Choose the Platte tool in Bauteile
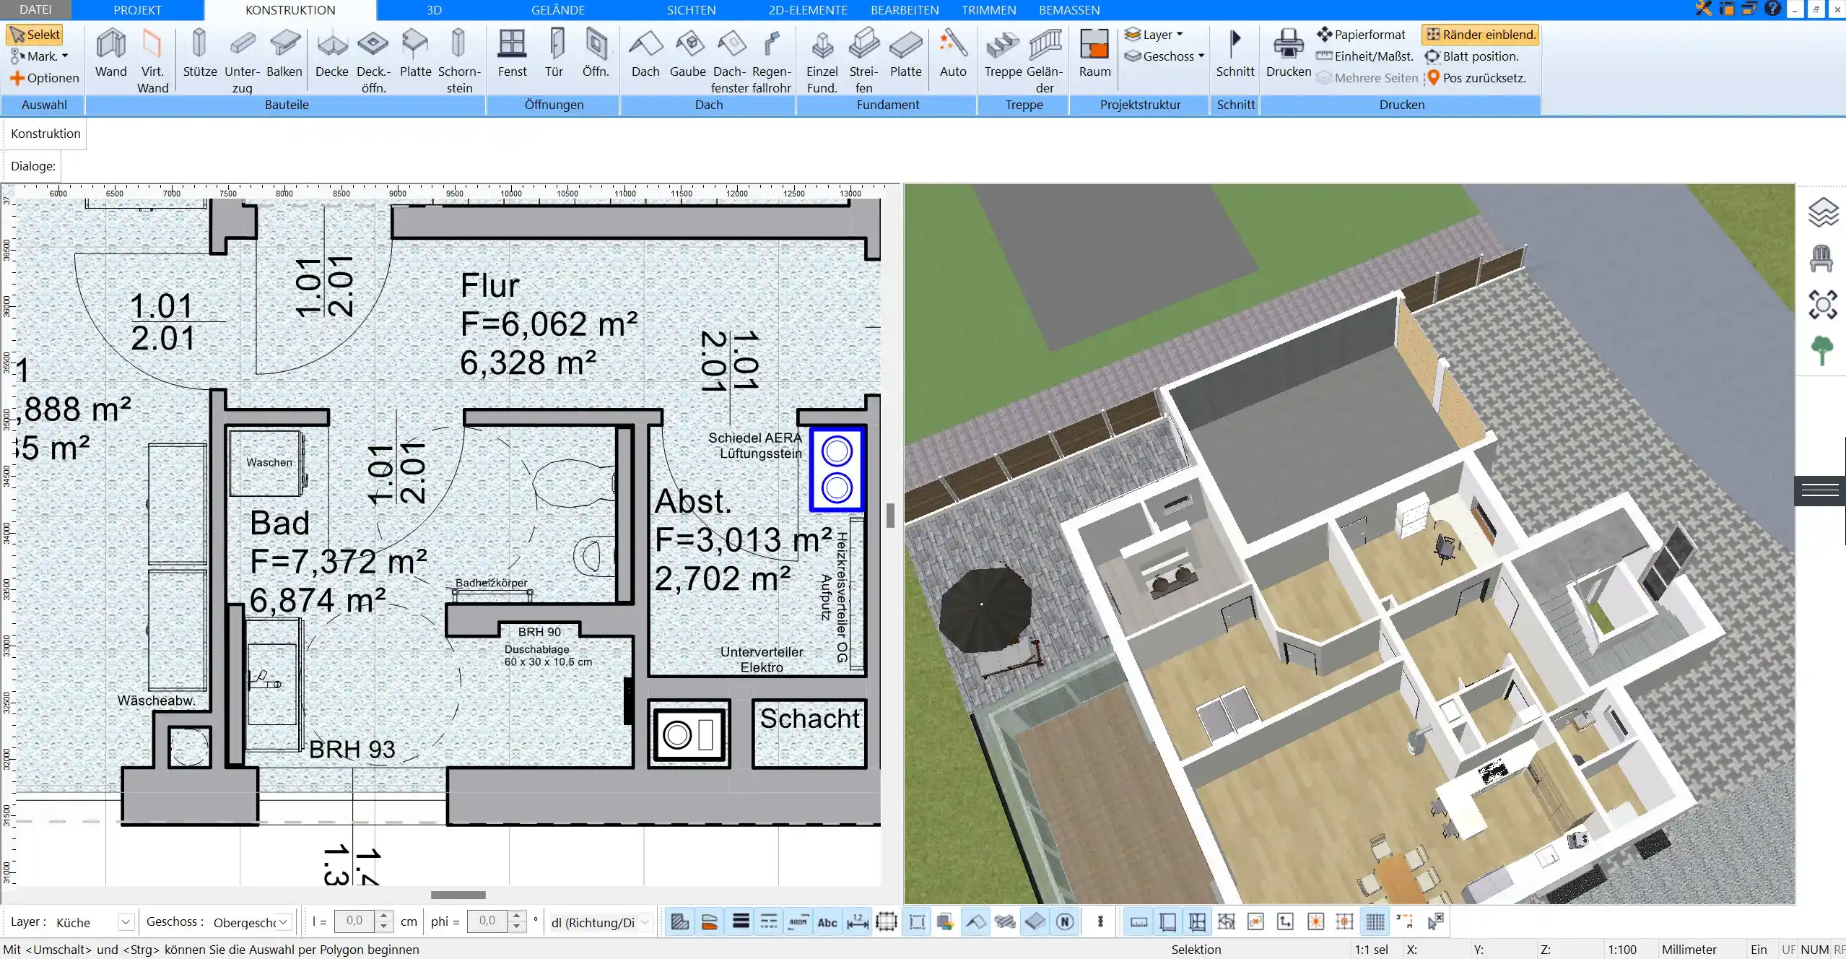 coord(415,54)
